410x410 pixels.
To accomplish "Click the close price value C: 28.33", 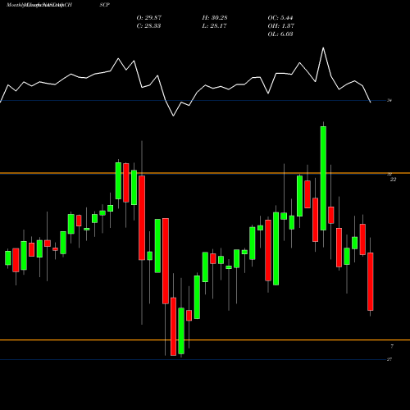I will point(148,26).
